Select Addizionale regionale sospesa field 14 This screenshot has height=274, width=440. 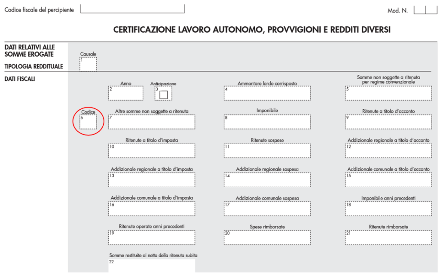pos(267,180)
